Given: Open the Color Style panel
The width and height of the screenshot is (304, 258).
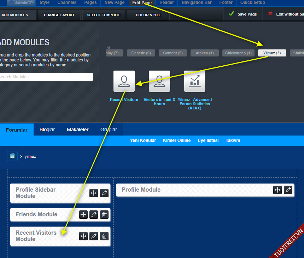Looking at the screenshot, I should point(148,15).
